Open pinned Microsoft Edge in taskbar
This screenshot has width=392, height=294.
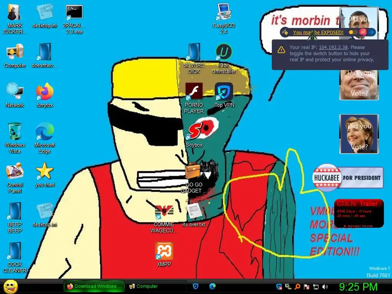pos(212,286)
